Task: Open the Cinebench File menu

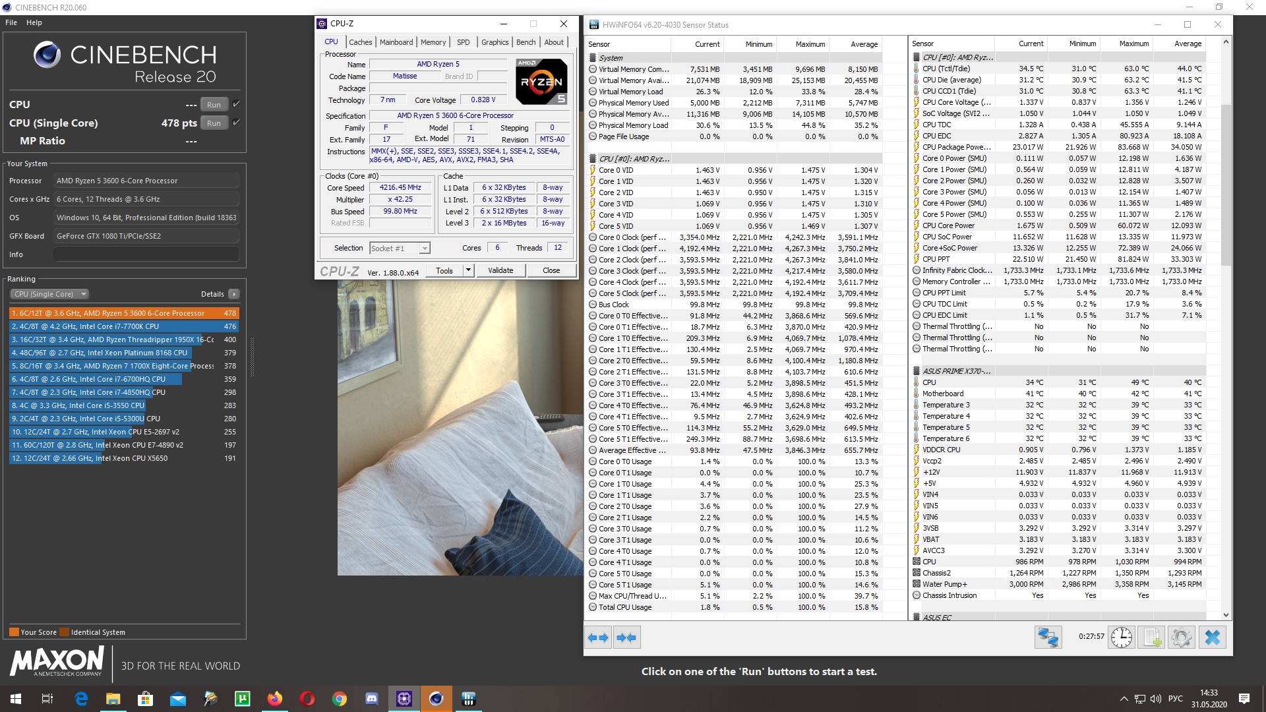Action: [x=11, y=22]
